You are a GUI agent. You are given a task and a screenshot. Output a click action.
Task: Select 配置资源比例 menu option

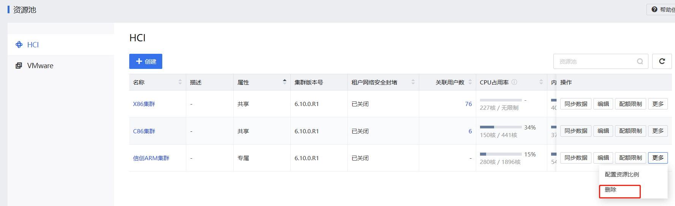coord(622,175)
